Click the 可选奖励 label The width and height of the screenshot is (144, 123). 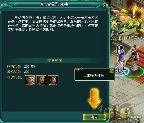[x=14, y=77]
